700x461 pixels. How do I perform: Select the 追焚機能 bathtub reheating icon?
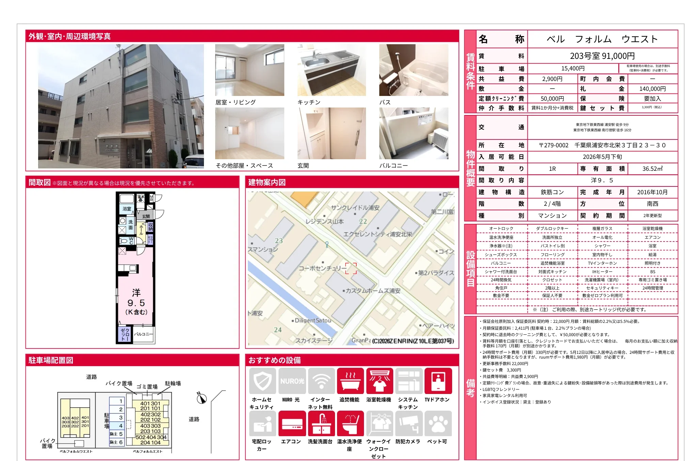tap(350, 381)
